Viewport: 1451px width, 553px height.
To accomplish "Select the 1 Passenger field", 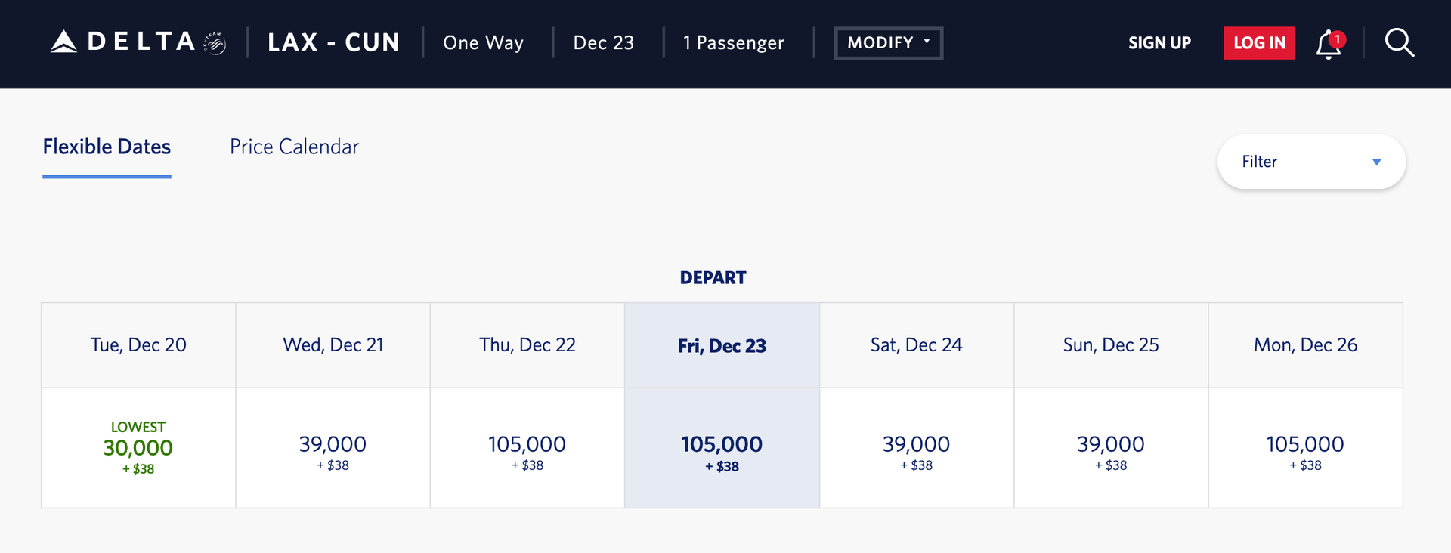I will [733, 43].
